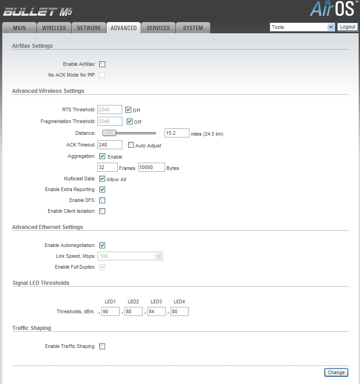
Task: Click the Logout button
Action: click(x=347, y=27)
